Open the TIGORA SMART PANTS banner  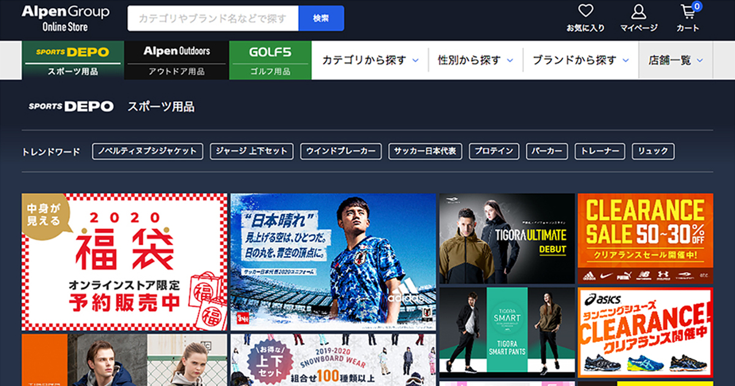pyautogui.click(x=507, y=333)
